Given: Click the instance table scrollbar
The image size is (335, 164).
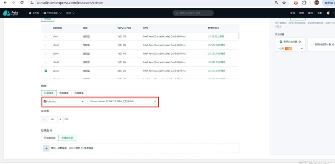Looking at the screenshot, I should (238, 35).
